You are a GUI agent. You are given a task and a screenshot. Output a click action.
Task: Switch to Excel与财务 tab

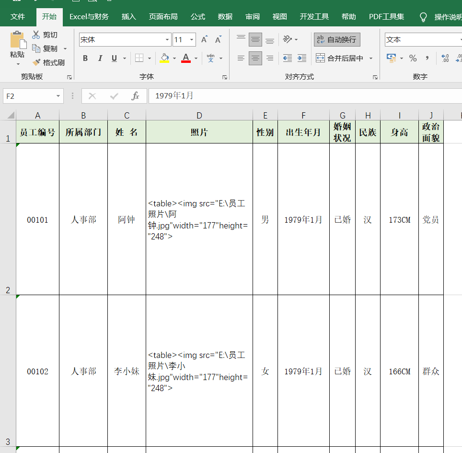pos(89,17)
